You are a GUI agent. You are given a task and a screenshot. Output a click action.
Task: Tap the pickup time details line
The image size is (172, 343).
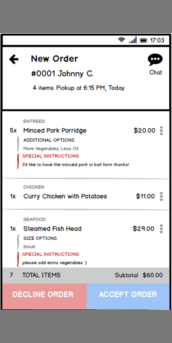point(79,88)
